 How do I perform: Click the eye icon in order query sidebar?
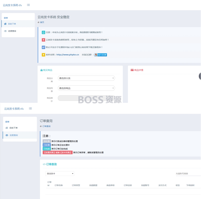coord(7,135)
